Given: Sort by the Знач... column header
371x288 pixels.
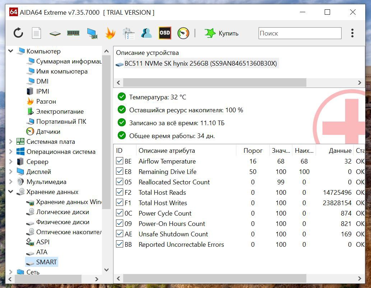Looking at the screenshot, I should click(281, 151).
